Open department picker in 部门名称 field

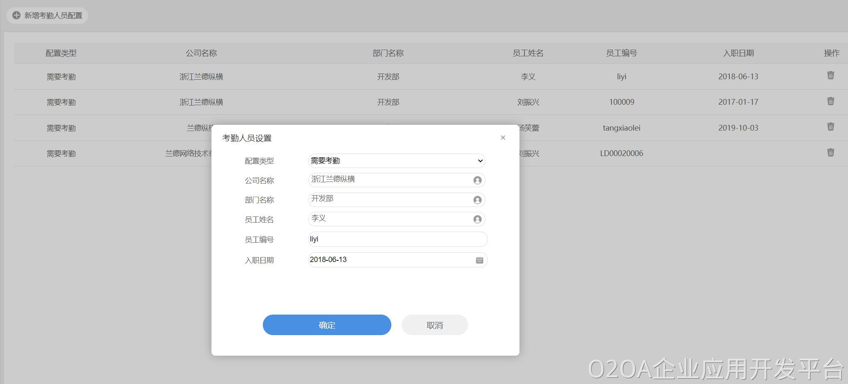[x=477, y=200]
